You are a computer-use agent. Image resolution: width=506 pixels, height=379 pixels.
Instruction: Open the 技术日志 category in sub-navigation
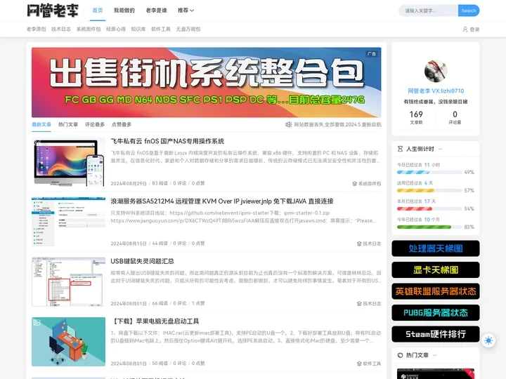coord(61,29)
